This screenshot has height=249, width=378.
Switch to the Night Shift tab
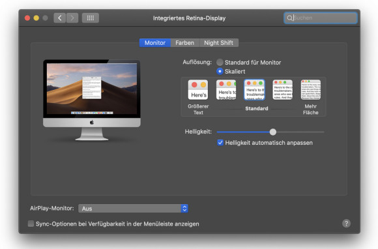pyautogui.click(x=218, y=42)
